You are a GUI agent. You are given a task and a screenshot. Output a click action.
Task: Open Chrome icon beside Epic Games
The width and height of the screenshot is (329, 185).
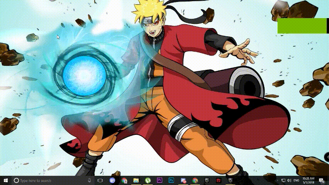195,180
